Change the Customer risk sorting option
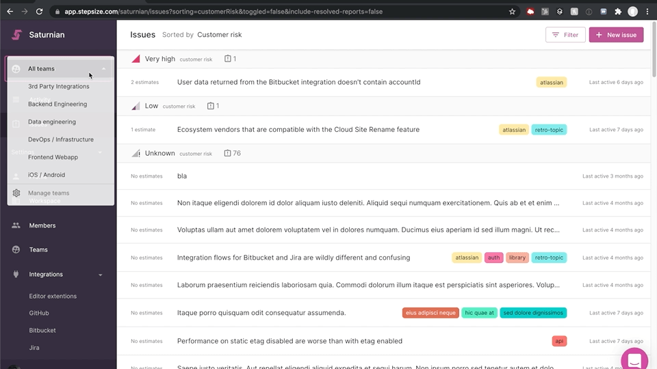The width and height of the screenshot is (657, 369). tap(219, 35)
